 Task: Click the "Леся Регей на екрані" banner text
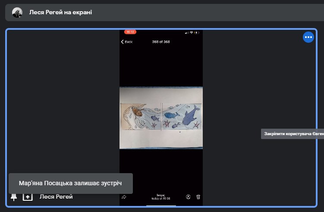(60, 12)
